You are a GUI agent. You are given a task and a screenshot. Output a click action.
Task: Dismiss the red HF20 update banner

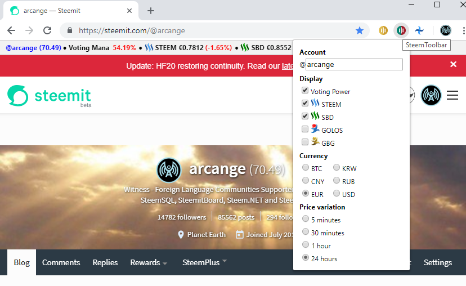click(453, 64)
